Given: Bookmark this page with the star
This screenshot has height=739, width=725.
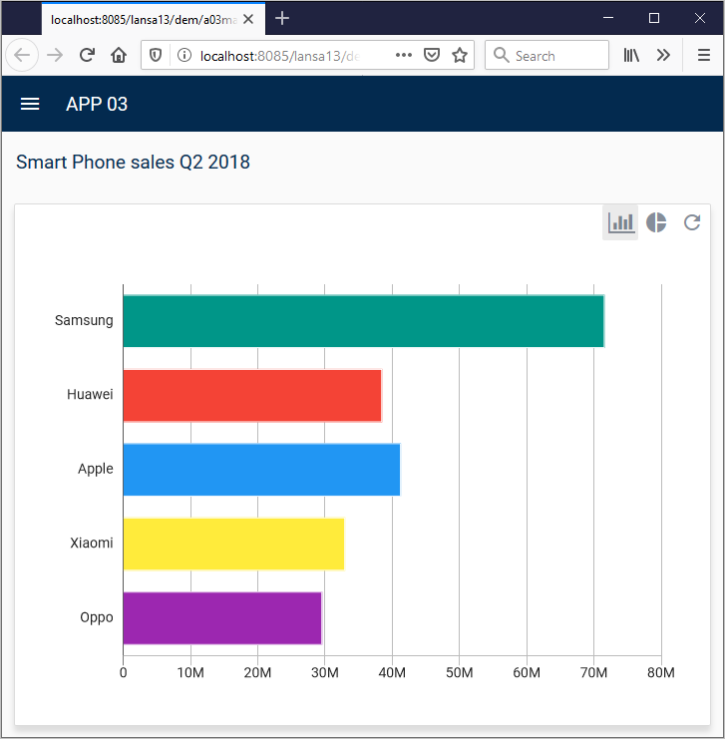Looking at the screenshot, I should (x=460, y=56).
